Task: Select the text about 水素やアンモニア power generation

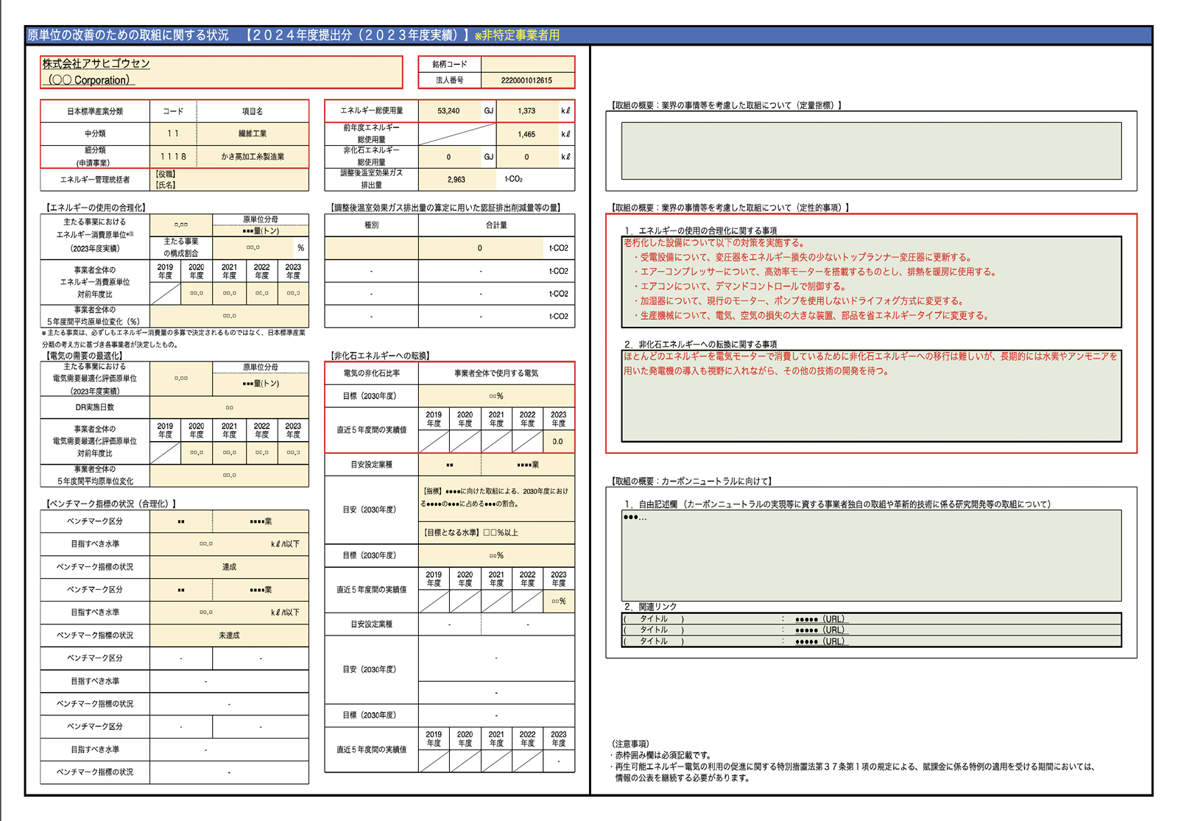Action: click(871, 364)
